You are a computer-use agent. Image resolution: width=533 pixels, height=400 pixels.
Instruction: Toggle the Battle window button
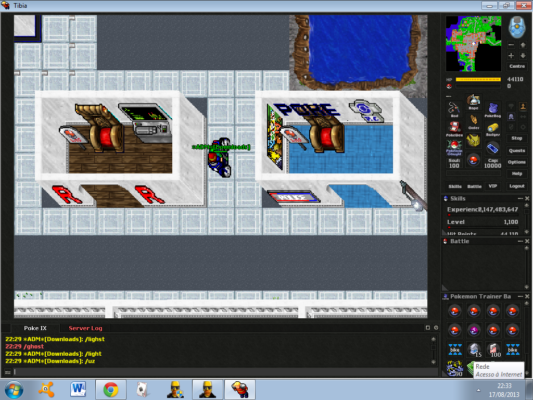pos(474,186)
